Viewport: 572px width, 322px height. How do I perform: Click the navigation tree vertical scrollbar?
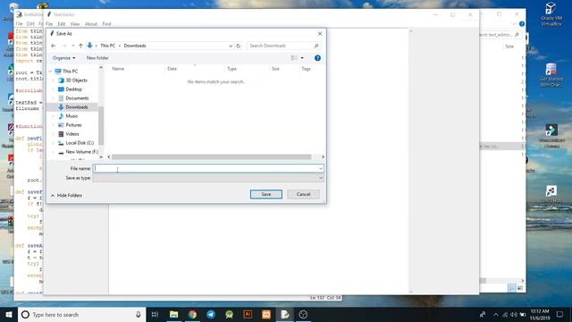coord(101,125)
